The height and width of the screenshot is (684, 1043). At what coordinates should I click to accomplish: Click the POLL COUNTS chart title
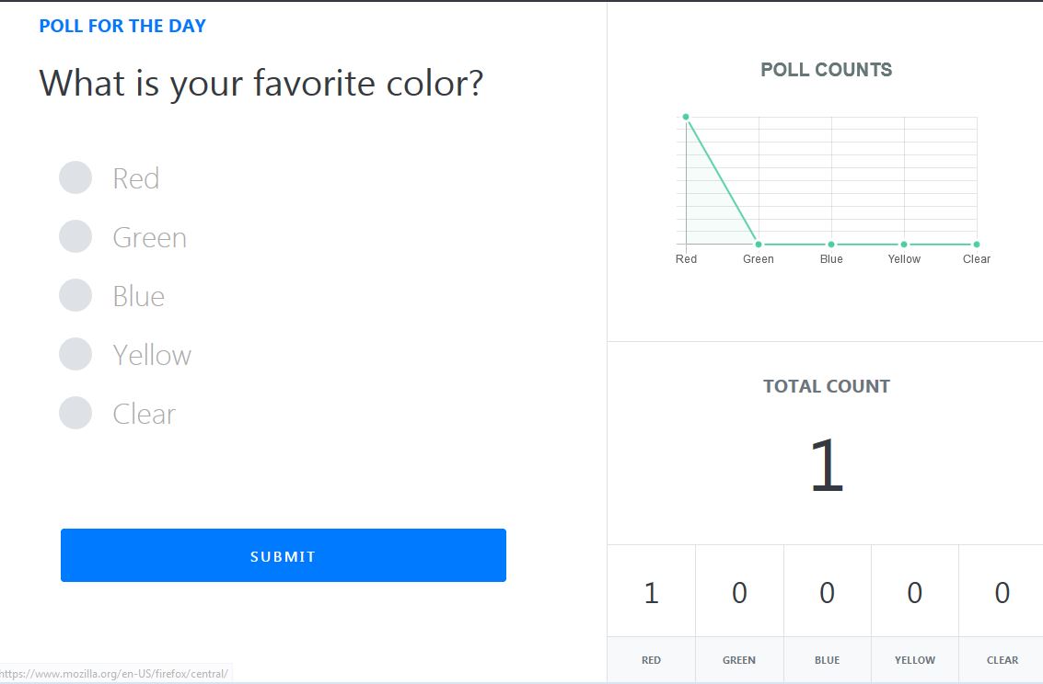[826, 70]
